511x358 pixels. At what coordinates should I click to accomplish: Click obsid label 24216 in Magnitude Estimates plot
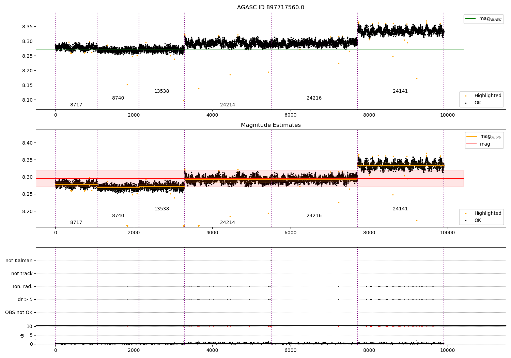click(x=314, y=216)
